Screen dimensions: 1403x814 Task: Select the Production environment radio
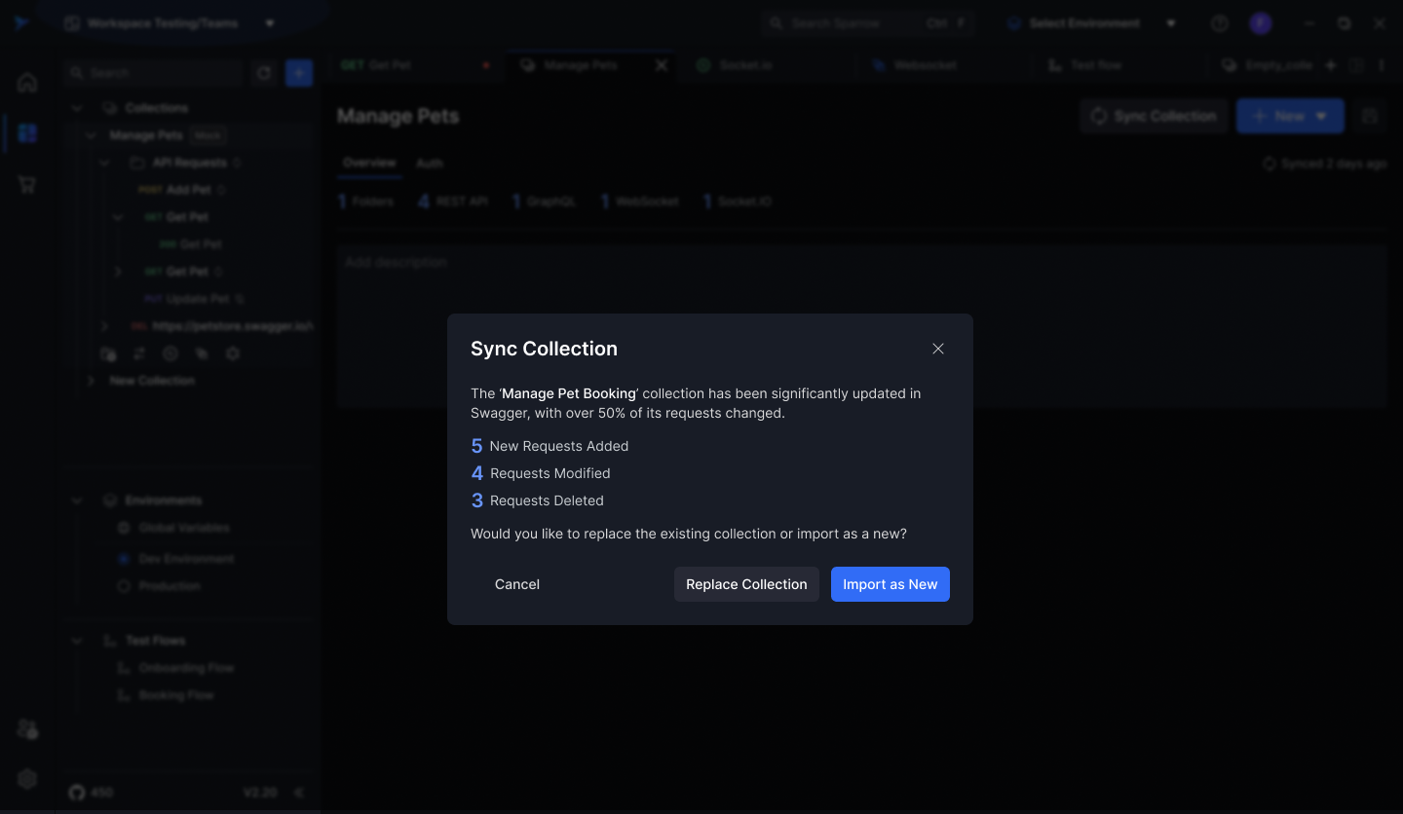pos(124,586)
